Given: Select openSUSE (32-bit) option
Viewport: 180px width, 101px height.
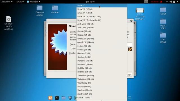Looking at the screenshot, I should click(x=102, y=39).
